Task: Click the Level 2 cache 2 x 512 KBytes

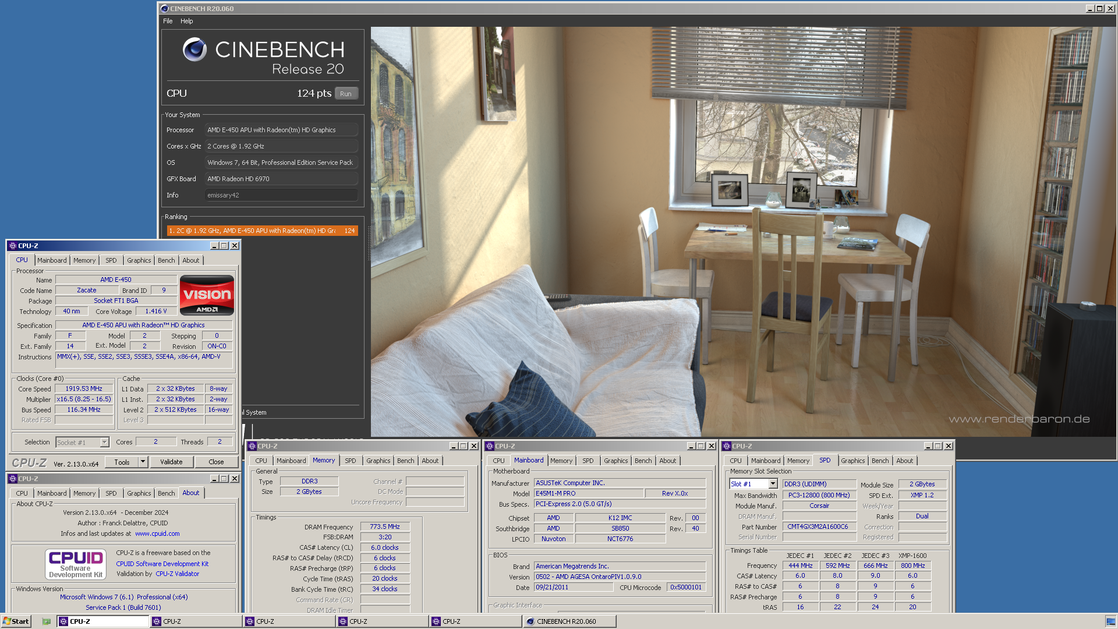Action: point(175,409)
